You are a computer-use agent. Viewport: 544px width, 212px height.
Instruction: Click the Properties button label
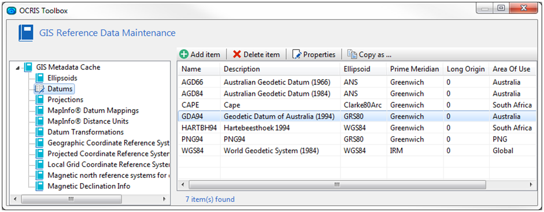point(320,55)
